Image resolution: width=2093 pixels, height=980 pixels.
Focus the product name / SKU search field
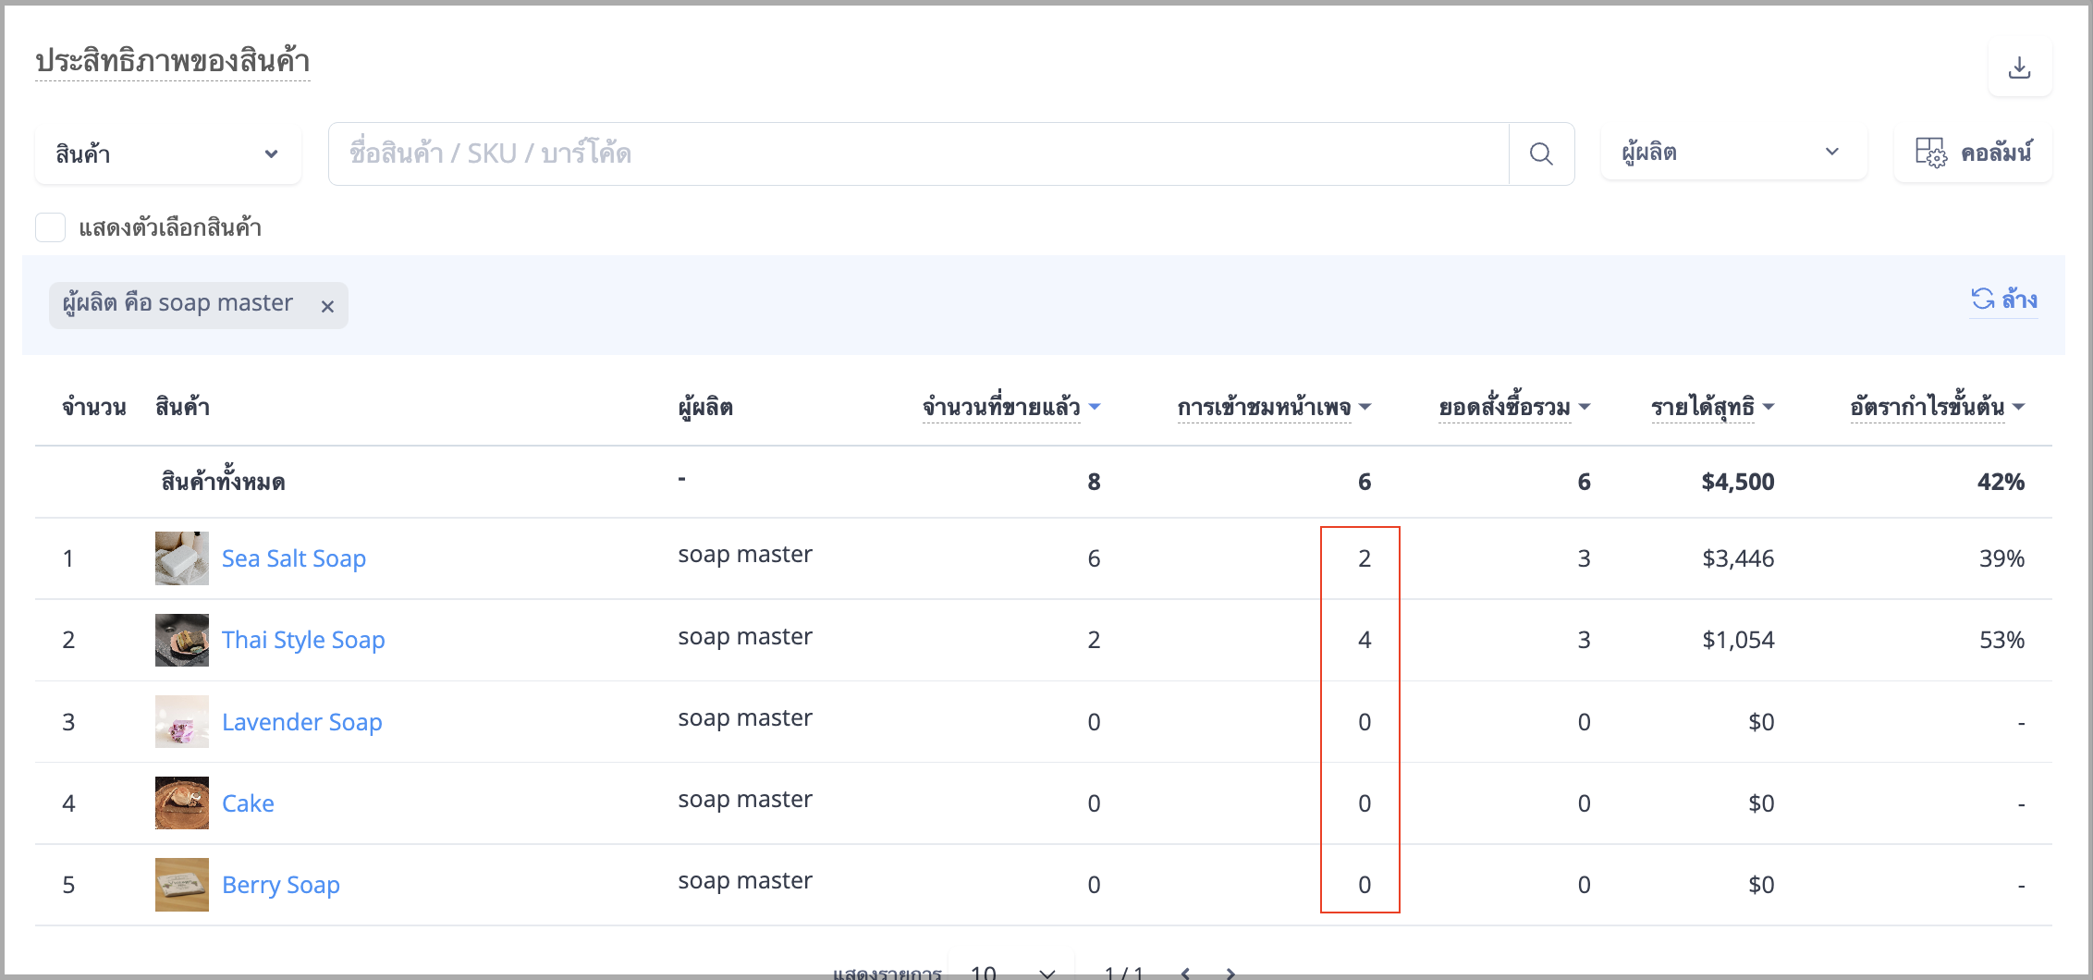919,154
